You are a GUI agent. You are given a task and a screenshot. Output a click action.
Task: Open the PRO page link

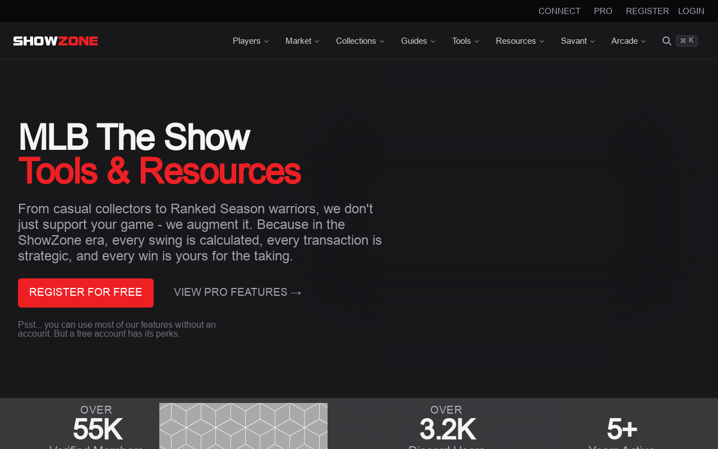click(603, 11)
